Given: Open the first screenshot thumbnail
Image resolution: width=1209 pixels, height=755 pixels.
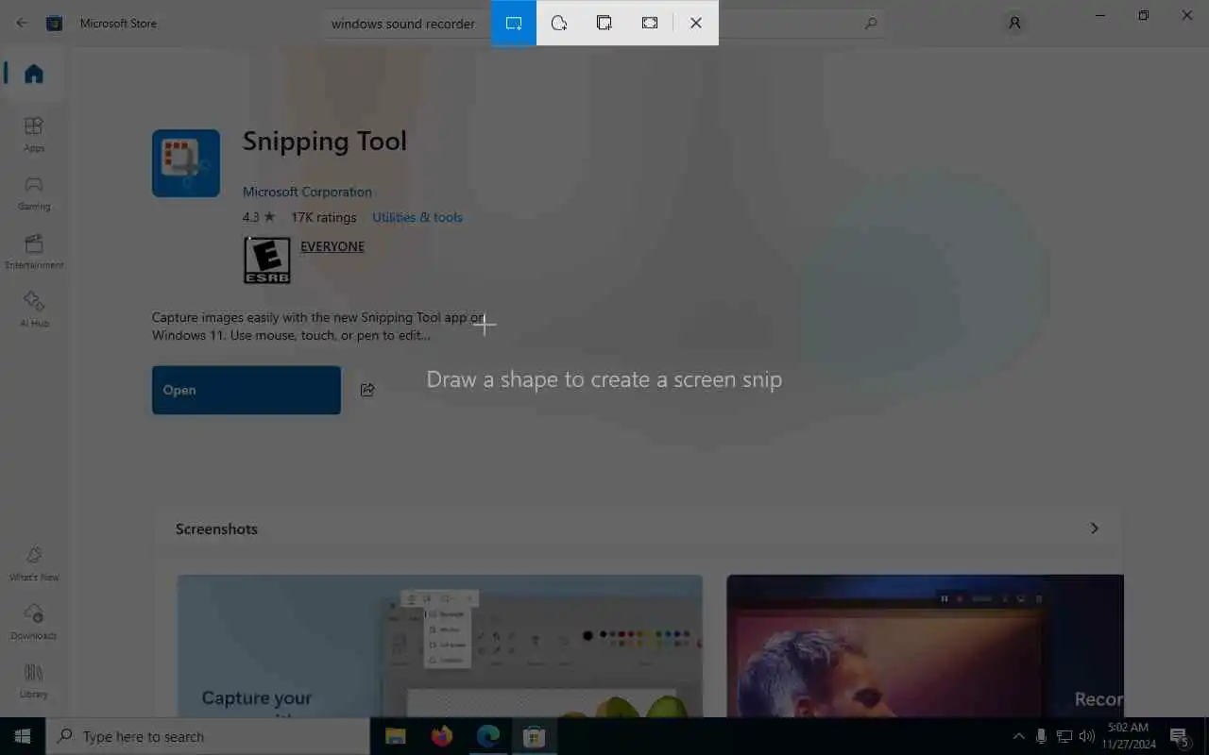Looking at the screenshot, I should (x=439, y=646).
